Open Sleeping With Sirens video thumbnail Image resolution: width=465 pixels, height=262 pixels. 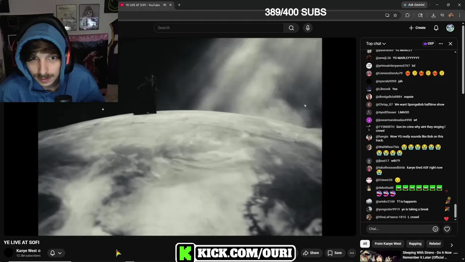click(x=380, y=256)
